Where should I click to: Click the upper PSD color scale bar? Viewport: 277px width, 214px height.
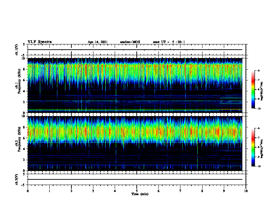[253, 90]
